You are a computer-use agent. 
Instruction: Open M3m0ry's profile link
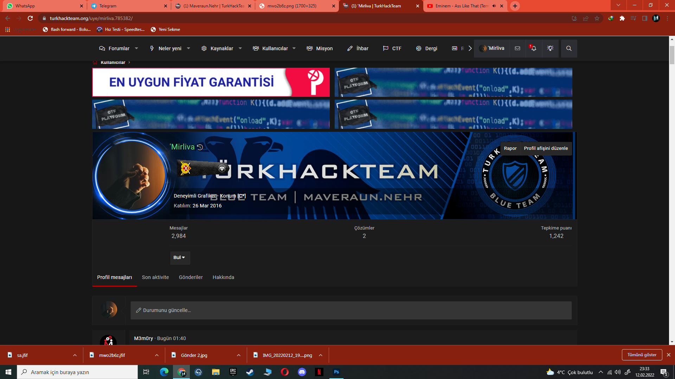tap(143, 338)
